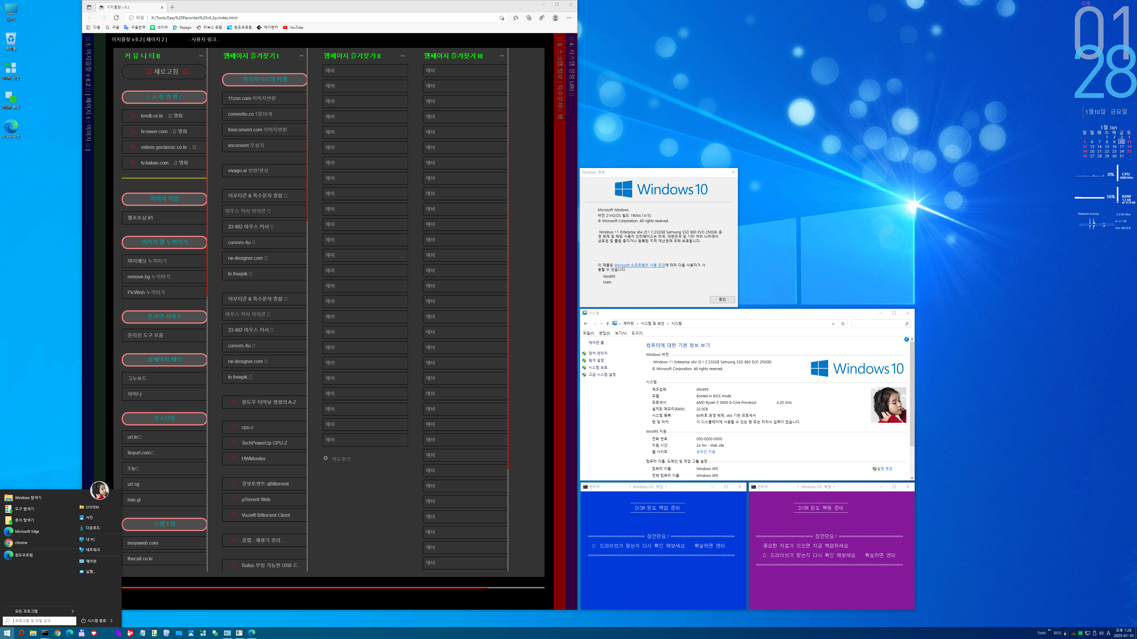Launch DISM_복원 desktop shortcut
The width and height of the screenshot is (1137, 639).
coord(11,100)
